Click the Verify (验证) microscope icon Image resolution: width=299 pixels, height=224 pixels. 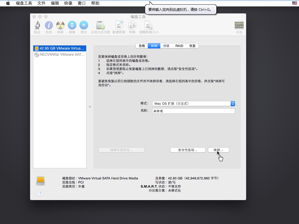[37, 25]
